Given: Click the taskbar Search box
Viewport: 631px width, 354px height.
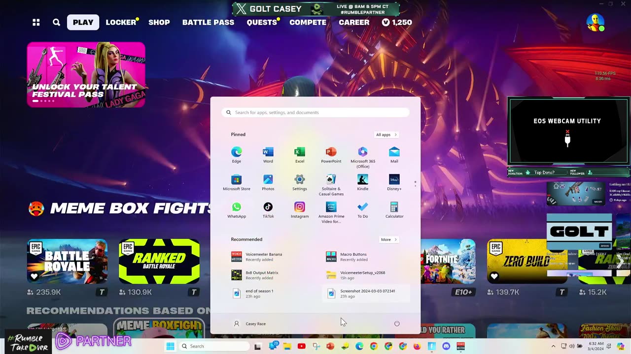Looking at the screenshot, I should tap(214, 346).
